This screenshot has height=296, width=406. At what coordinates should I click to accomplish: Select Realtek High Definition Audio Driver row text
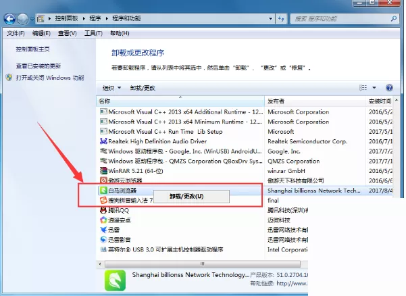click(x=157, y=141)
